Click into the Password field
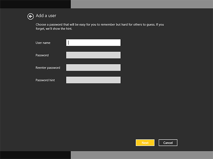This screenshot has height=159, width=213. coord(93,55)
